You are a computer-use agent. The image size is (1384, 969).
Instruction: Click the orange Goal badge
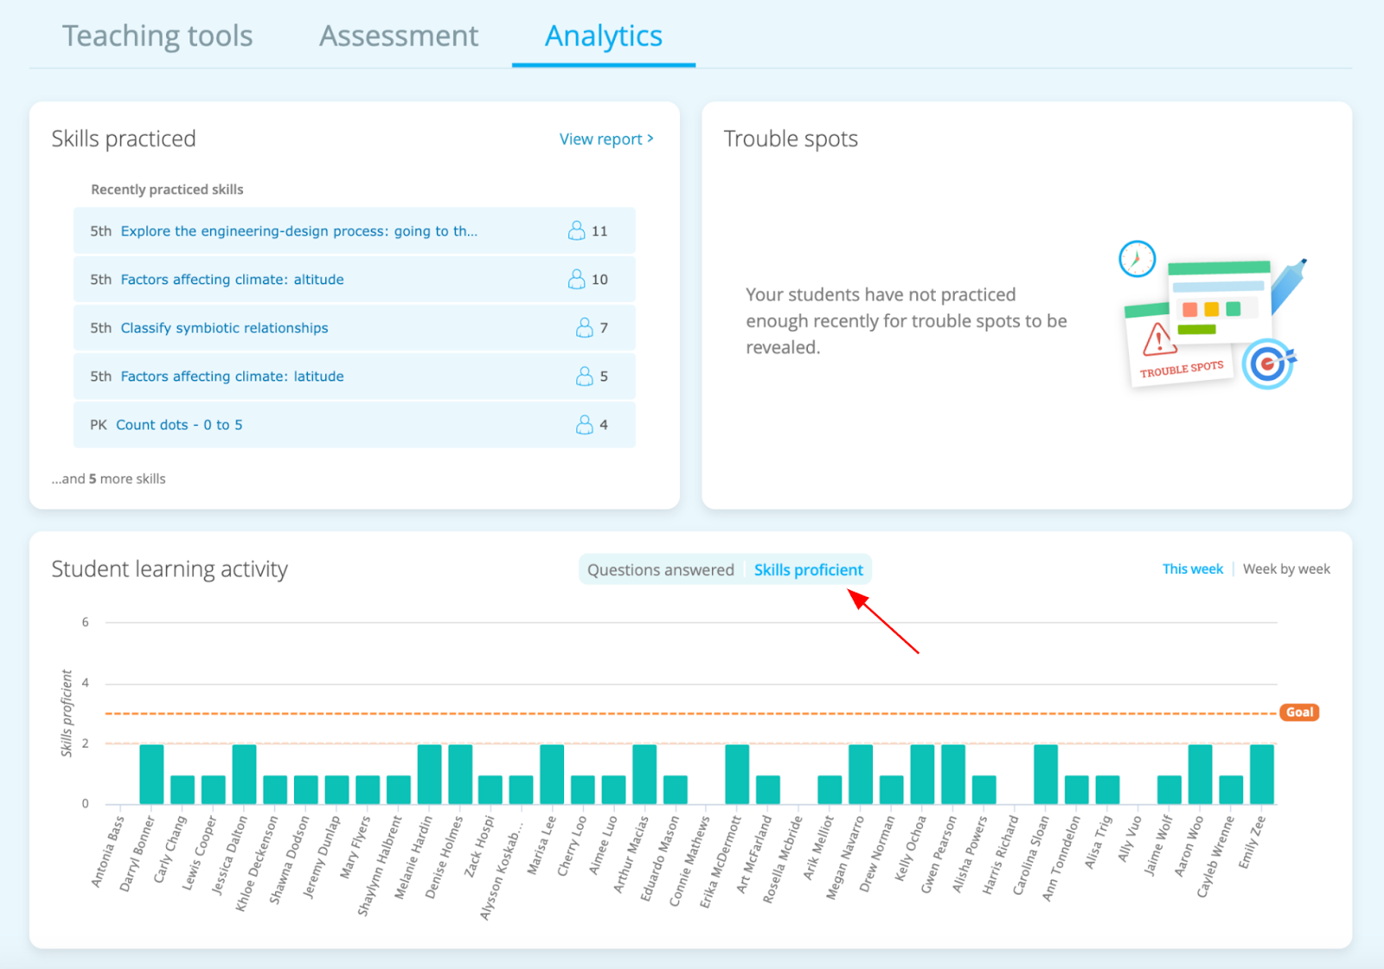1299,712
